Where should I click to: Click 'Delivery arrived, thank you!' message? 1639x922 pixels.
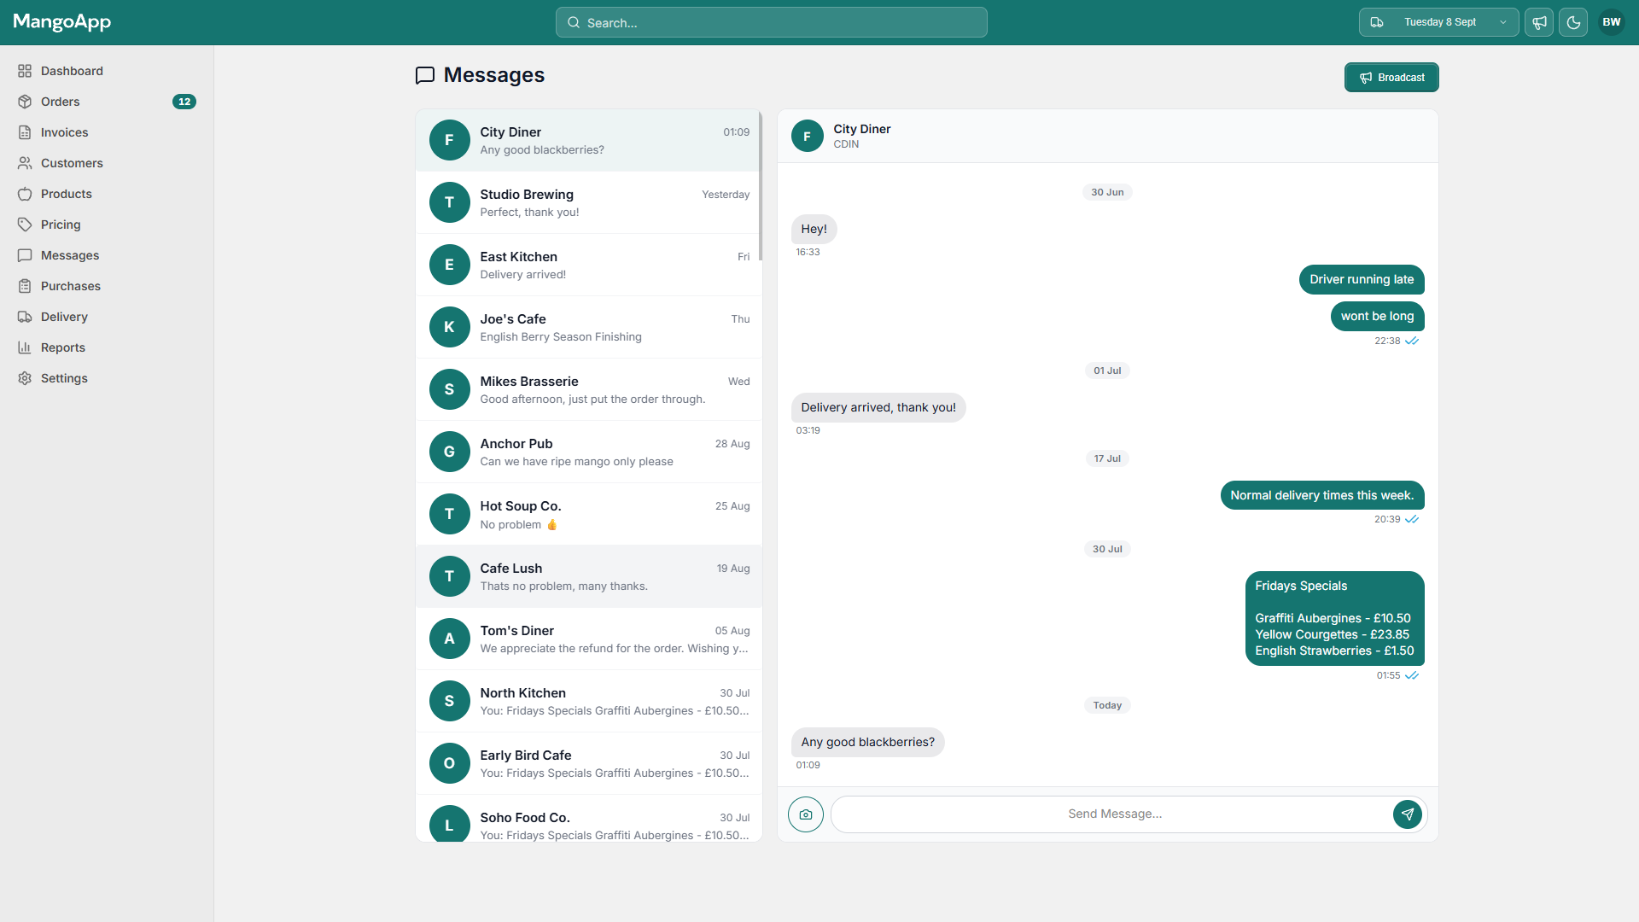tap(878, 407)
